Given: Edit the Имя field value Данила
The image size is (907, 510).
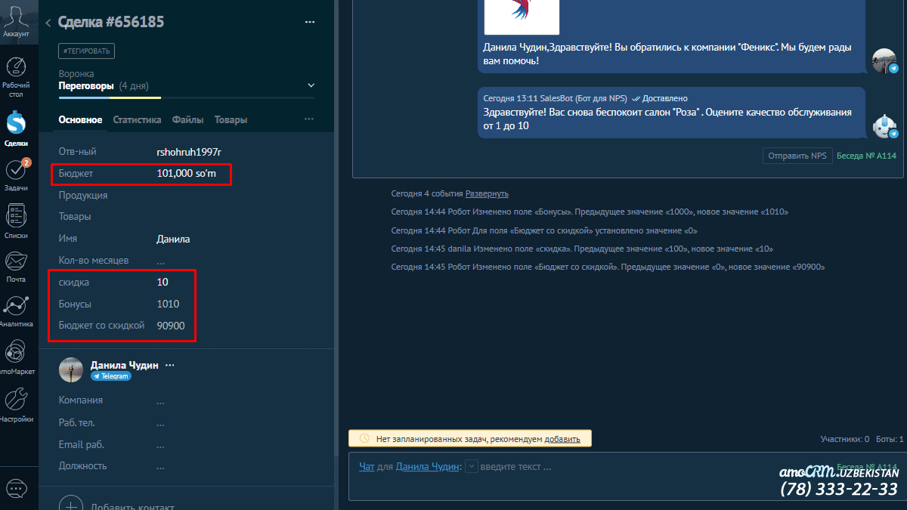Looking at the screenshot, I should [173, 239].
